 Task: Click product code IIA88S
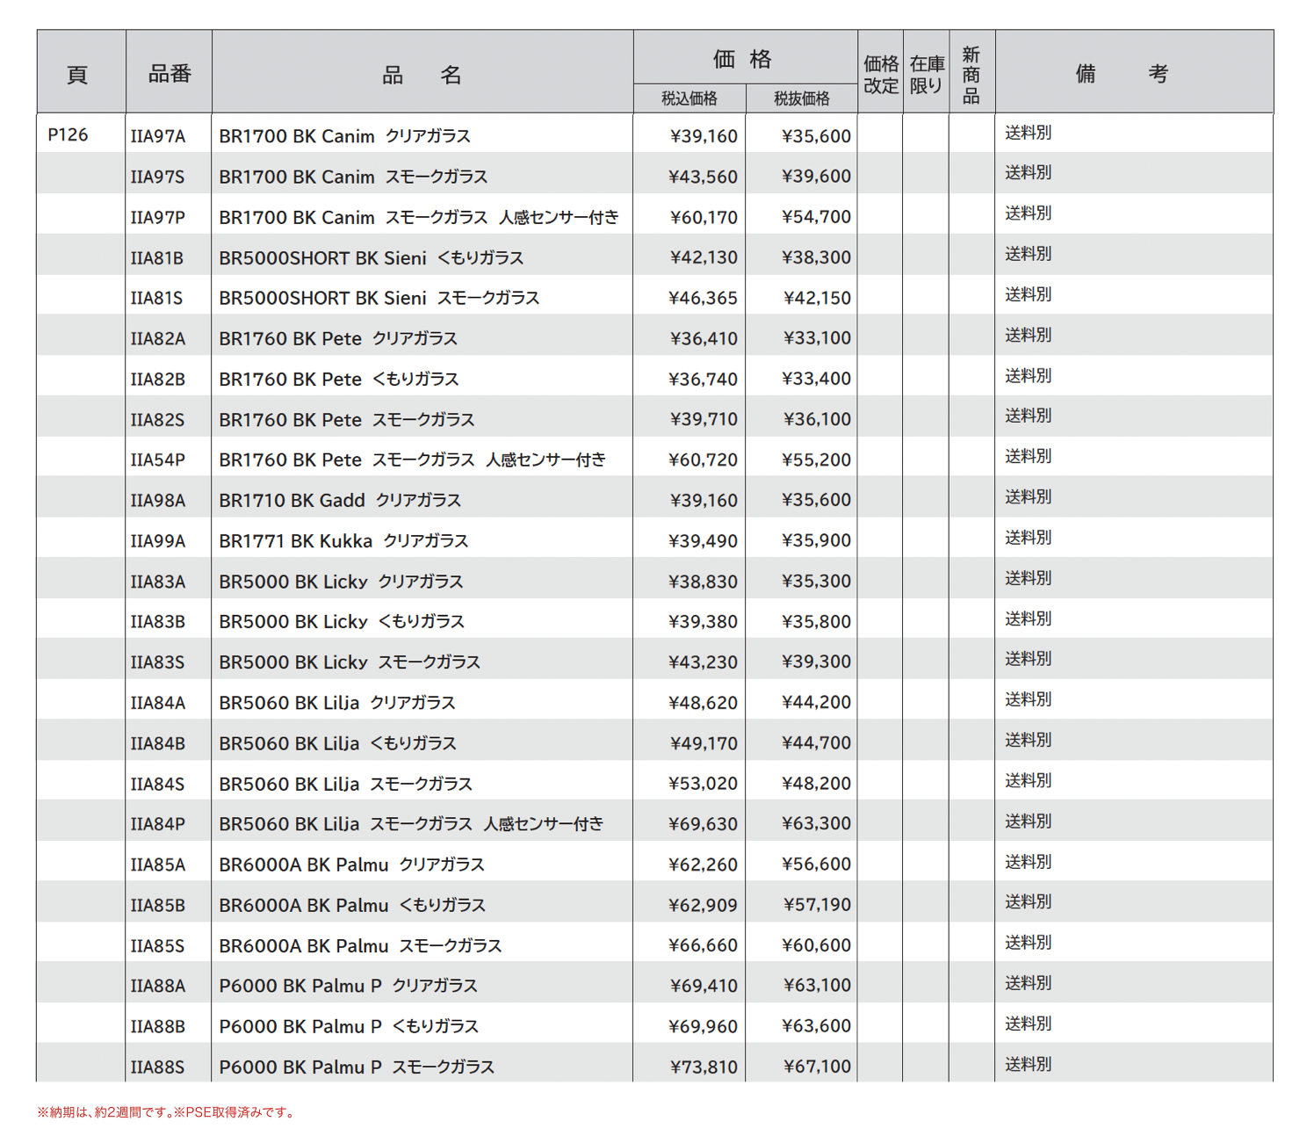[158, 1067]
